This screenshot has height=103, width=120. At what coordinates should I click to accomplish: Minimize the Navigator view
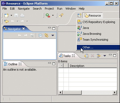(50, 28)
